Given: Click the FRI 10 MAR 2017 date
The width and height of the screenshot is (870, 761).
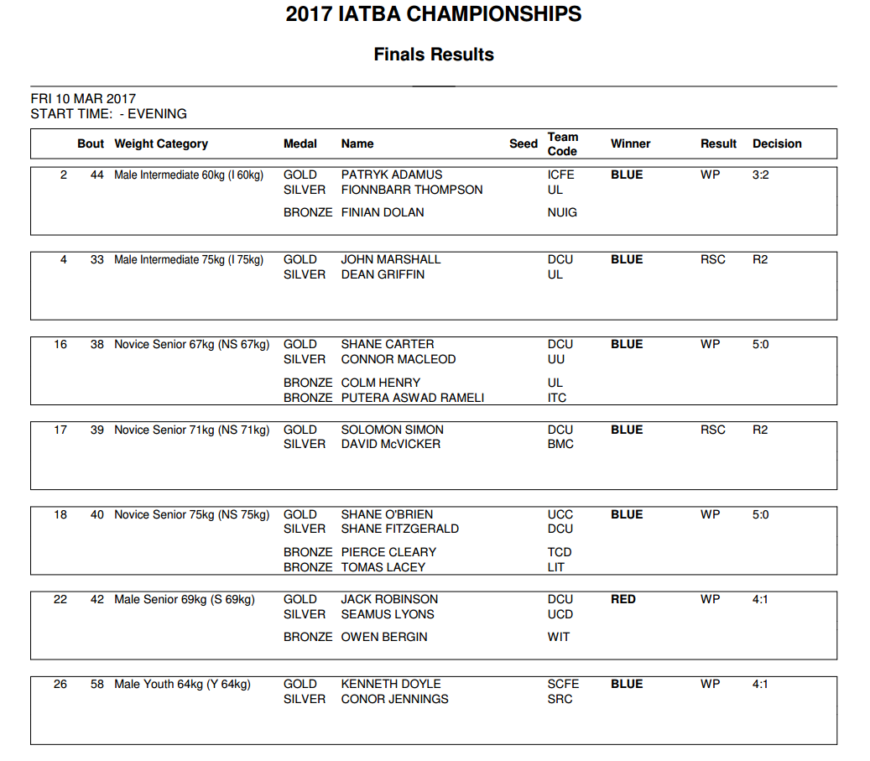Looking at the screenshot, I should pos(83,99).
